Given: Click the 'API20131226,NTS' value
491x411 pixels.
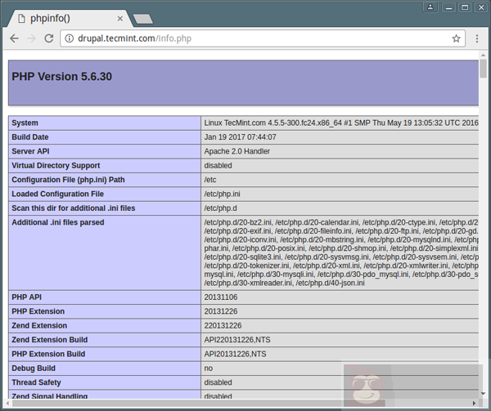Looking at the screenshot, I should [x=235, y=354].
